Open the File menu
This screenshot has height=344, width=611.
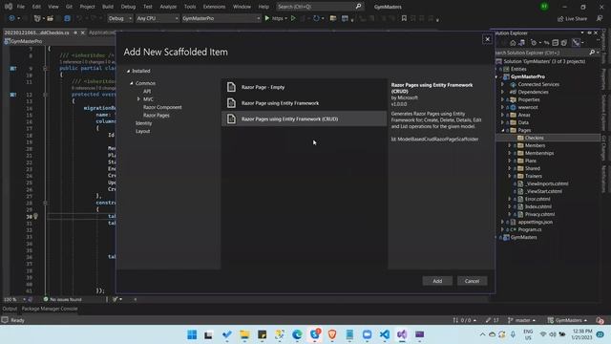[21, 7]
